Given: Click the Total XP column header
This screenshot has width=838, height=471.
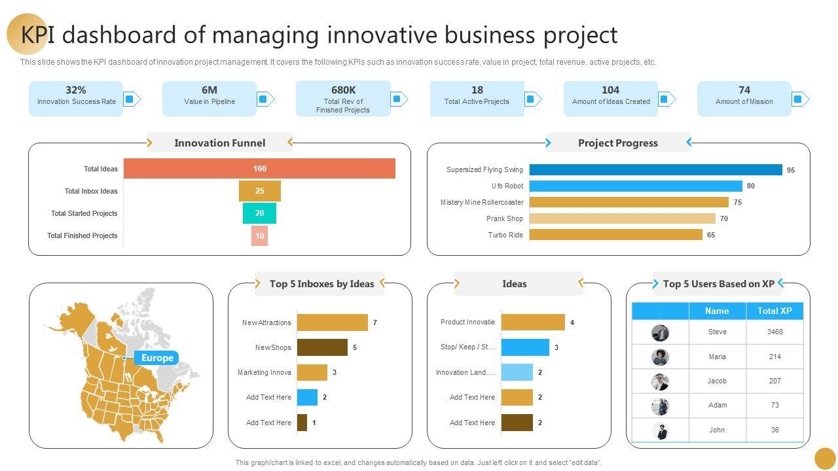Looking at the screenshot, I should coord(774,311).
